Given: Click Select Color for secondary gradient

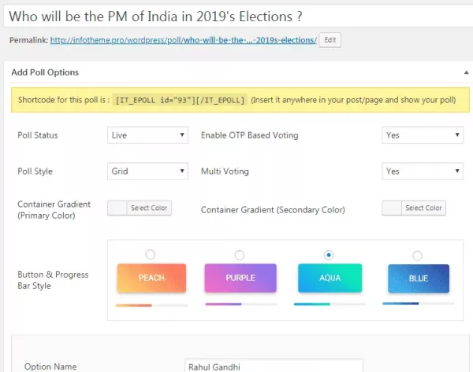Looking at the screenshot, I should pos(423,208).
